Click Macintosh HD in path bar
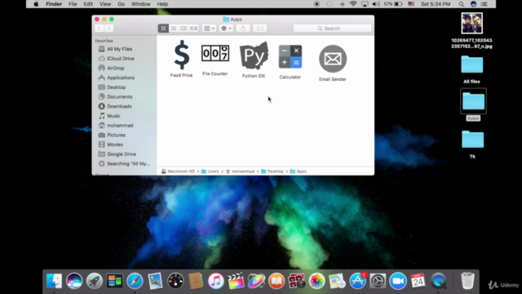 (178, 171)
